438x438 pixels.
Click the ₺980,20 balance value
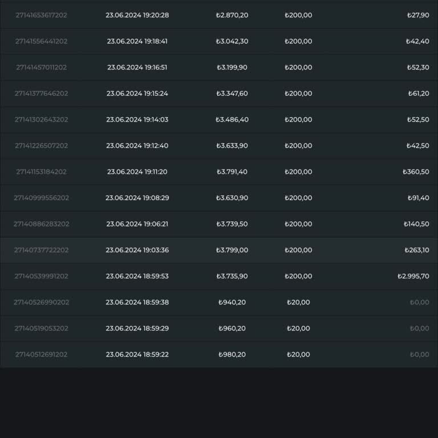232,355
